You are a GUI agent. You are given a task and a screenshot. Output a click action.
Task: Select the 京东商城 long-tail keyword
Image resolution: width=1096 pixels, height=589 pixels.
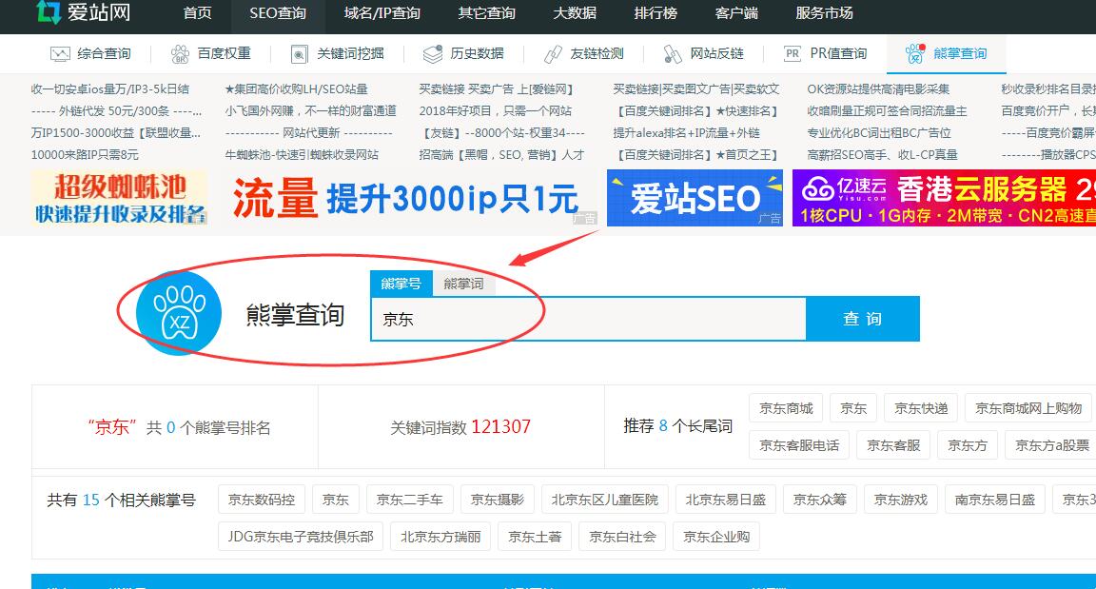786,408
